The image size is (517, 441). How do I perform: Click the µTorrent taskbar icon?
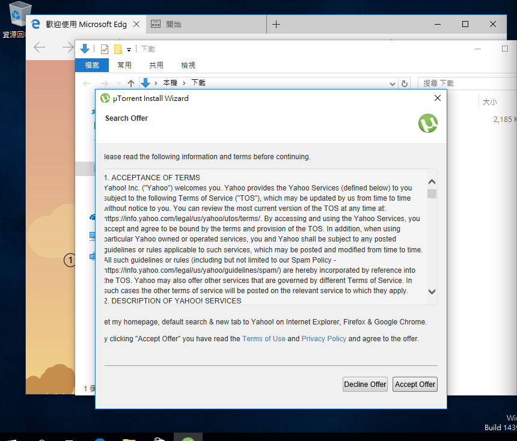(x=188, y=437)
